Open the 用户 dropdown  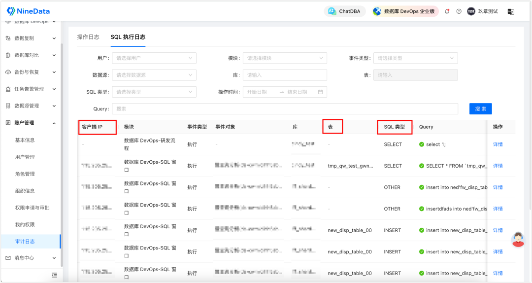(x=154, y=58)
